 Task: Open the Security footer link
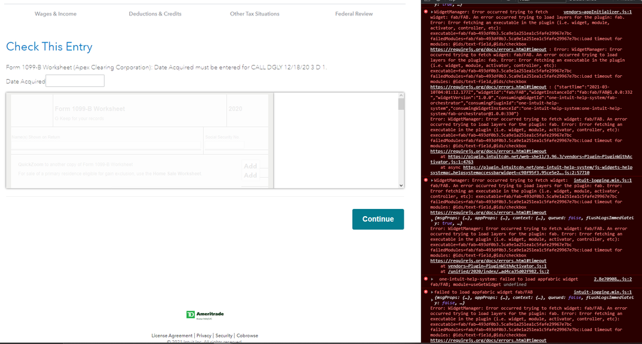point(224,336)
